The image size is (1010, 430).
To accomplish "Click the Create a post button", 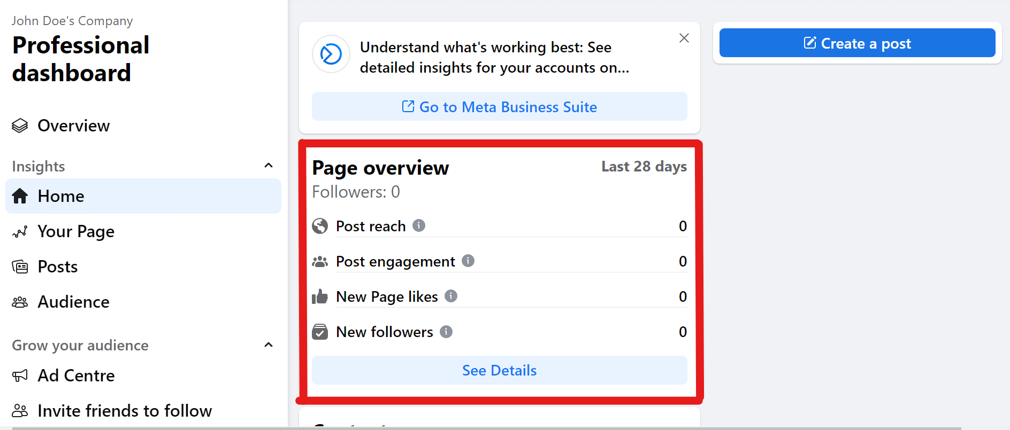I will [x=856, y=43].
